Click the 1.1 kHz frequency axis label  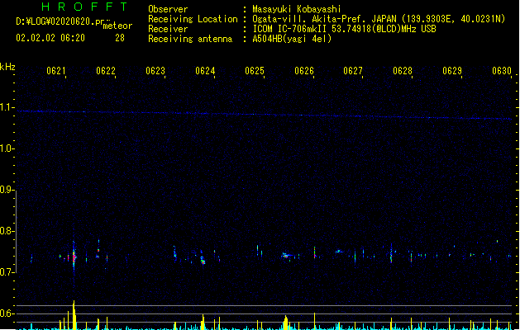tap(7, 107)
